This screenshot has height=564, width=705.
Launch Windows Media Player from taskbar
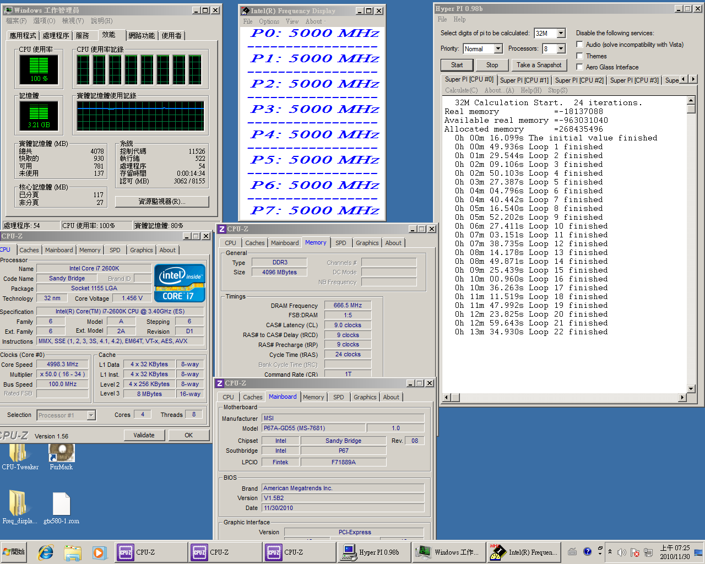point(99,552)
